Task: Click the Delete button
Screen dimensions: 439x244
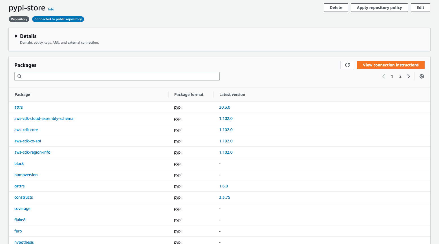Action: (x=336, y=8)
